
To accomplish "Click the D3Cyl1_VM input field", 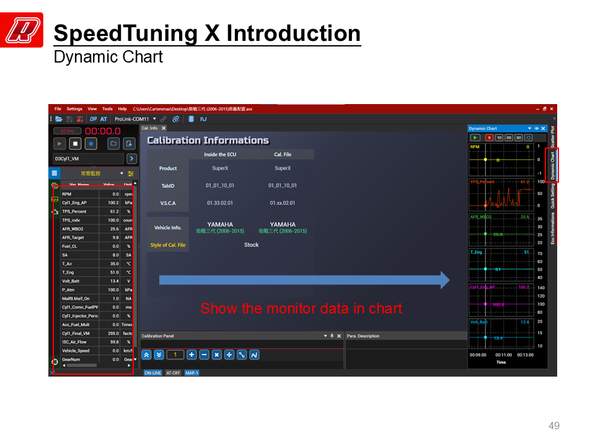I will click(88, 159).
